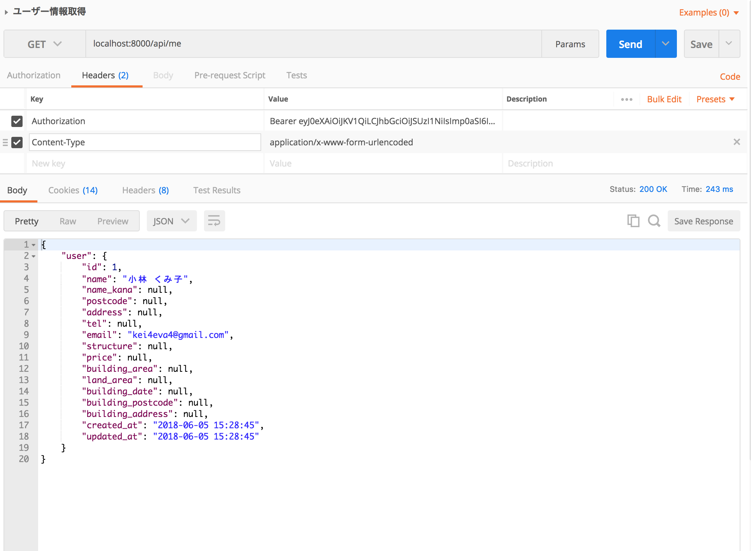Open the Save button dropdown arrow
The width and height of the screenshot is (751, 551).
pos(729,44)
